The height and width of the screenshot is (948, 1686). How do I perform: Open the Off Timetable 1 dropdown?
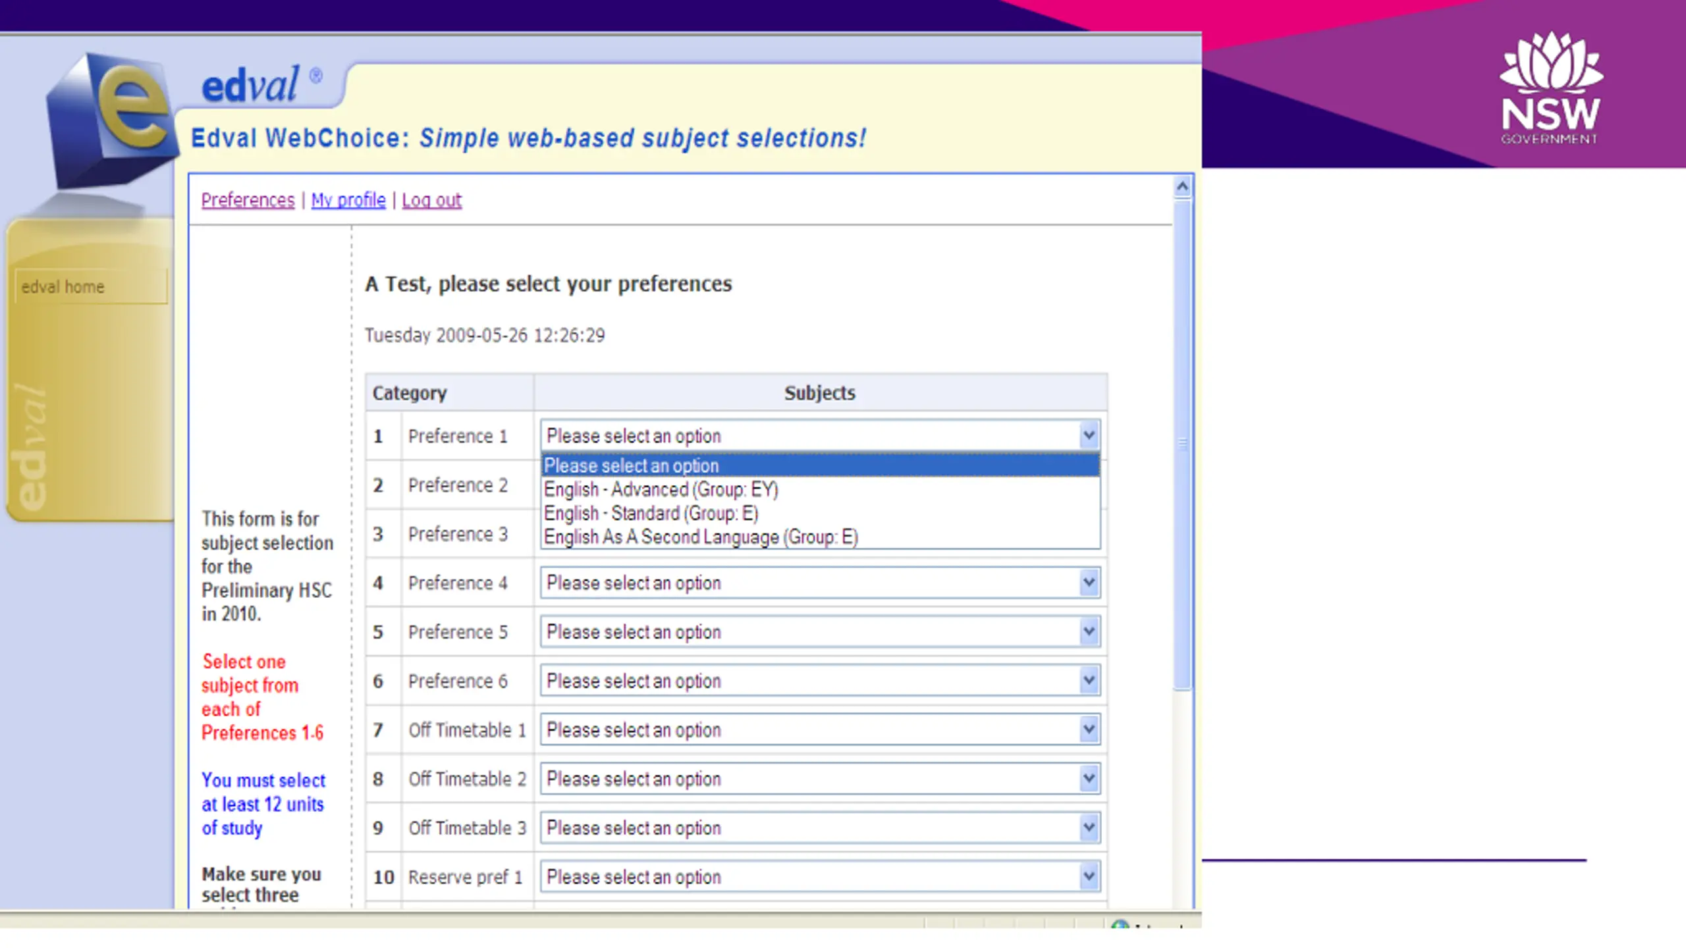pyautogui.click(x=820, y=729)
